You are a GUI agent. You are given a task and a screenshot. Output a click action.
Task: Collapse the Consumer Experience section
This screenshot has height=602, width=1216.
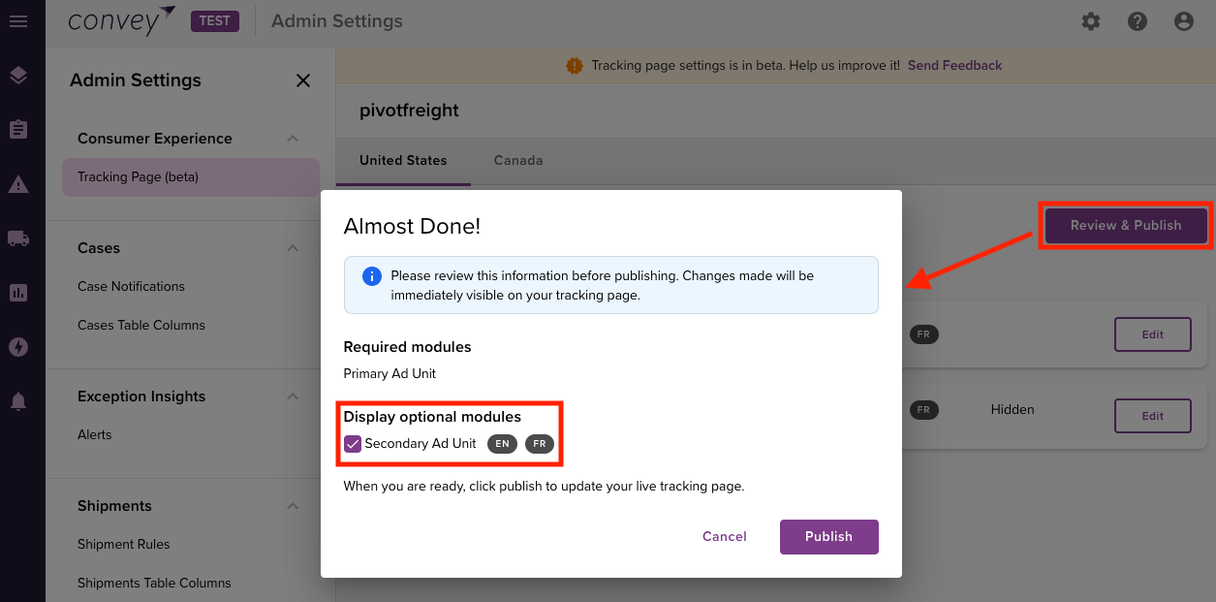tap(293, 139)
